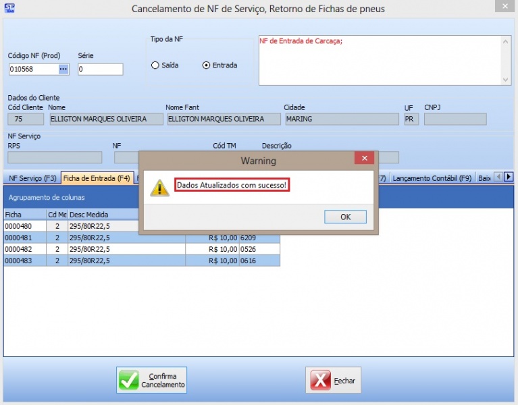Open the Lançamento Contábil (F9) tab
Image resolution: width=518 pixels, height=405 pixels.
coord(432,179)
